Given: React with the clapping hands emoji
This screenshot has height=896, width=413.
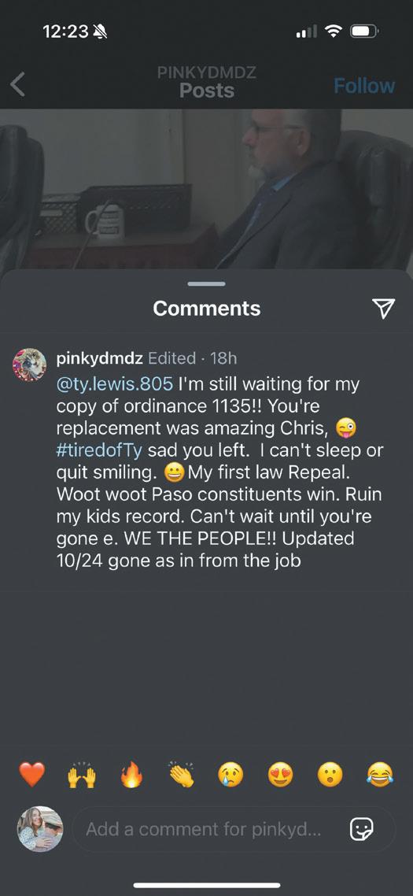Looking at the screenshot, I should (182, 775).
